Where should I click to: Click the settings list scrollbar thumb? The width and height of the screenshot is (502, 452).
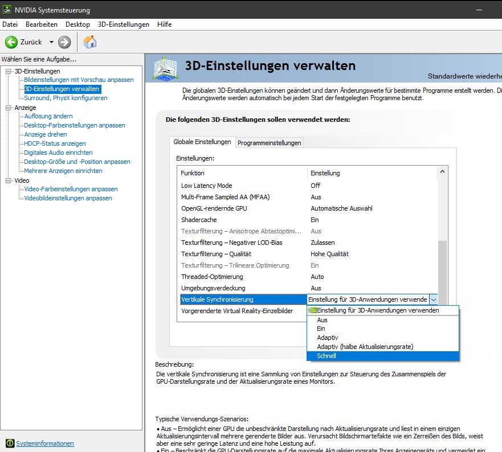click(x=442, y=272)
